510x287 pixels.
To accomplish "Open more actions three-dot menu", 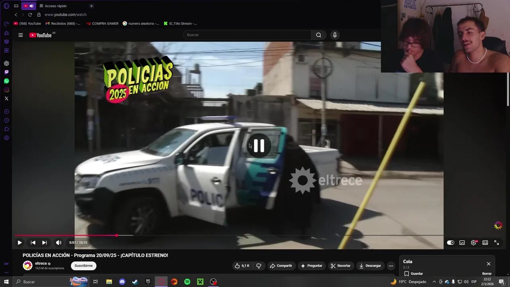I will pyautogui.click(x=391, y=265).
